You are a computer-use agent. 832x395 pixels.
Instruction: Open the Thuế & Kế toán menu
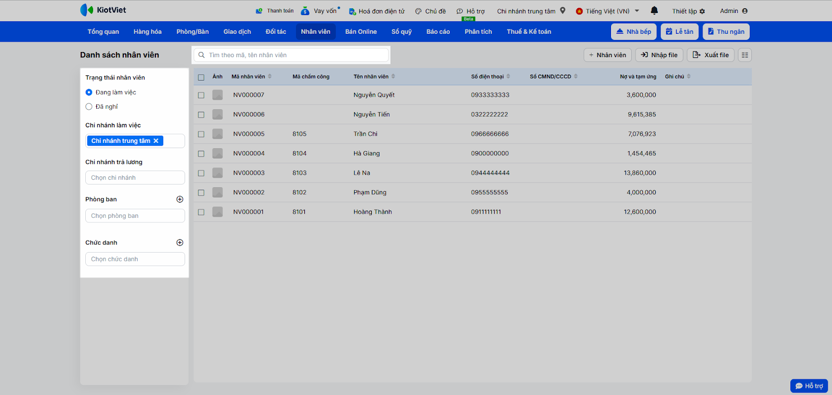click(x=529, y=32)
